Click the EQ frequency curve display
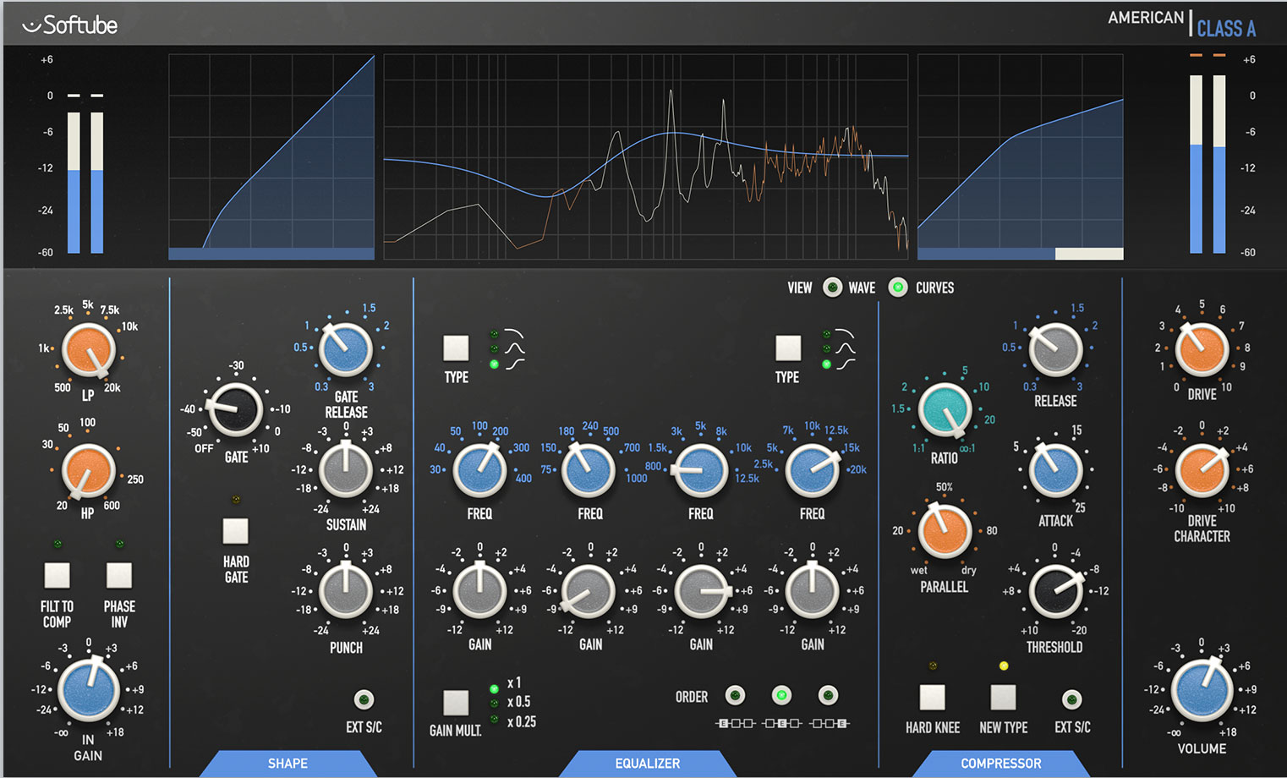Viewport: 1287px width, 778px height. (645, 157)
